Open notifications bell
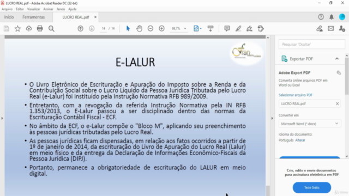Viewport: 349px width, 196px height. coord(332,17)
